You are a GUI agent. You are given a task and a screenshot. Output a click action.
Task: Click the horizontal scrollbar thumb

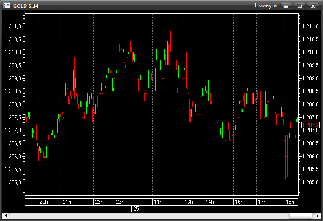click(x=301, y=216)
